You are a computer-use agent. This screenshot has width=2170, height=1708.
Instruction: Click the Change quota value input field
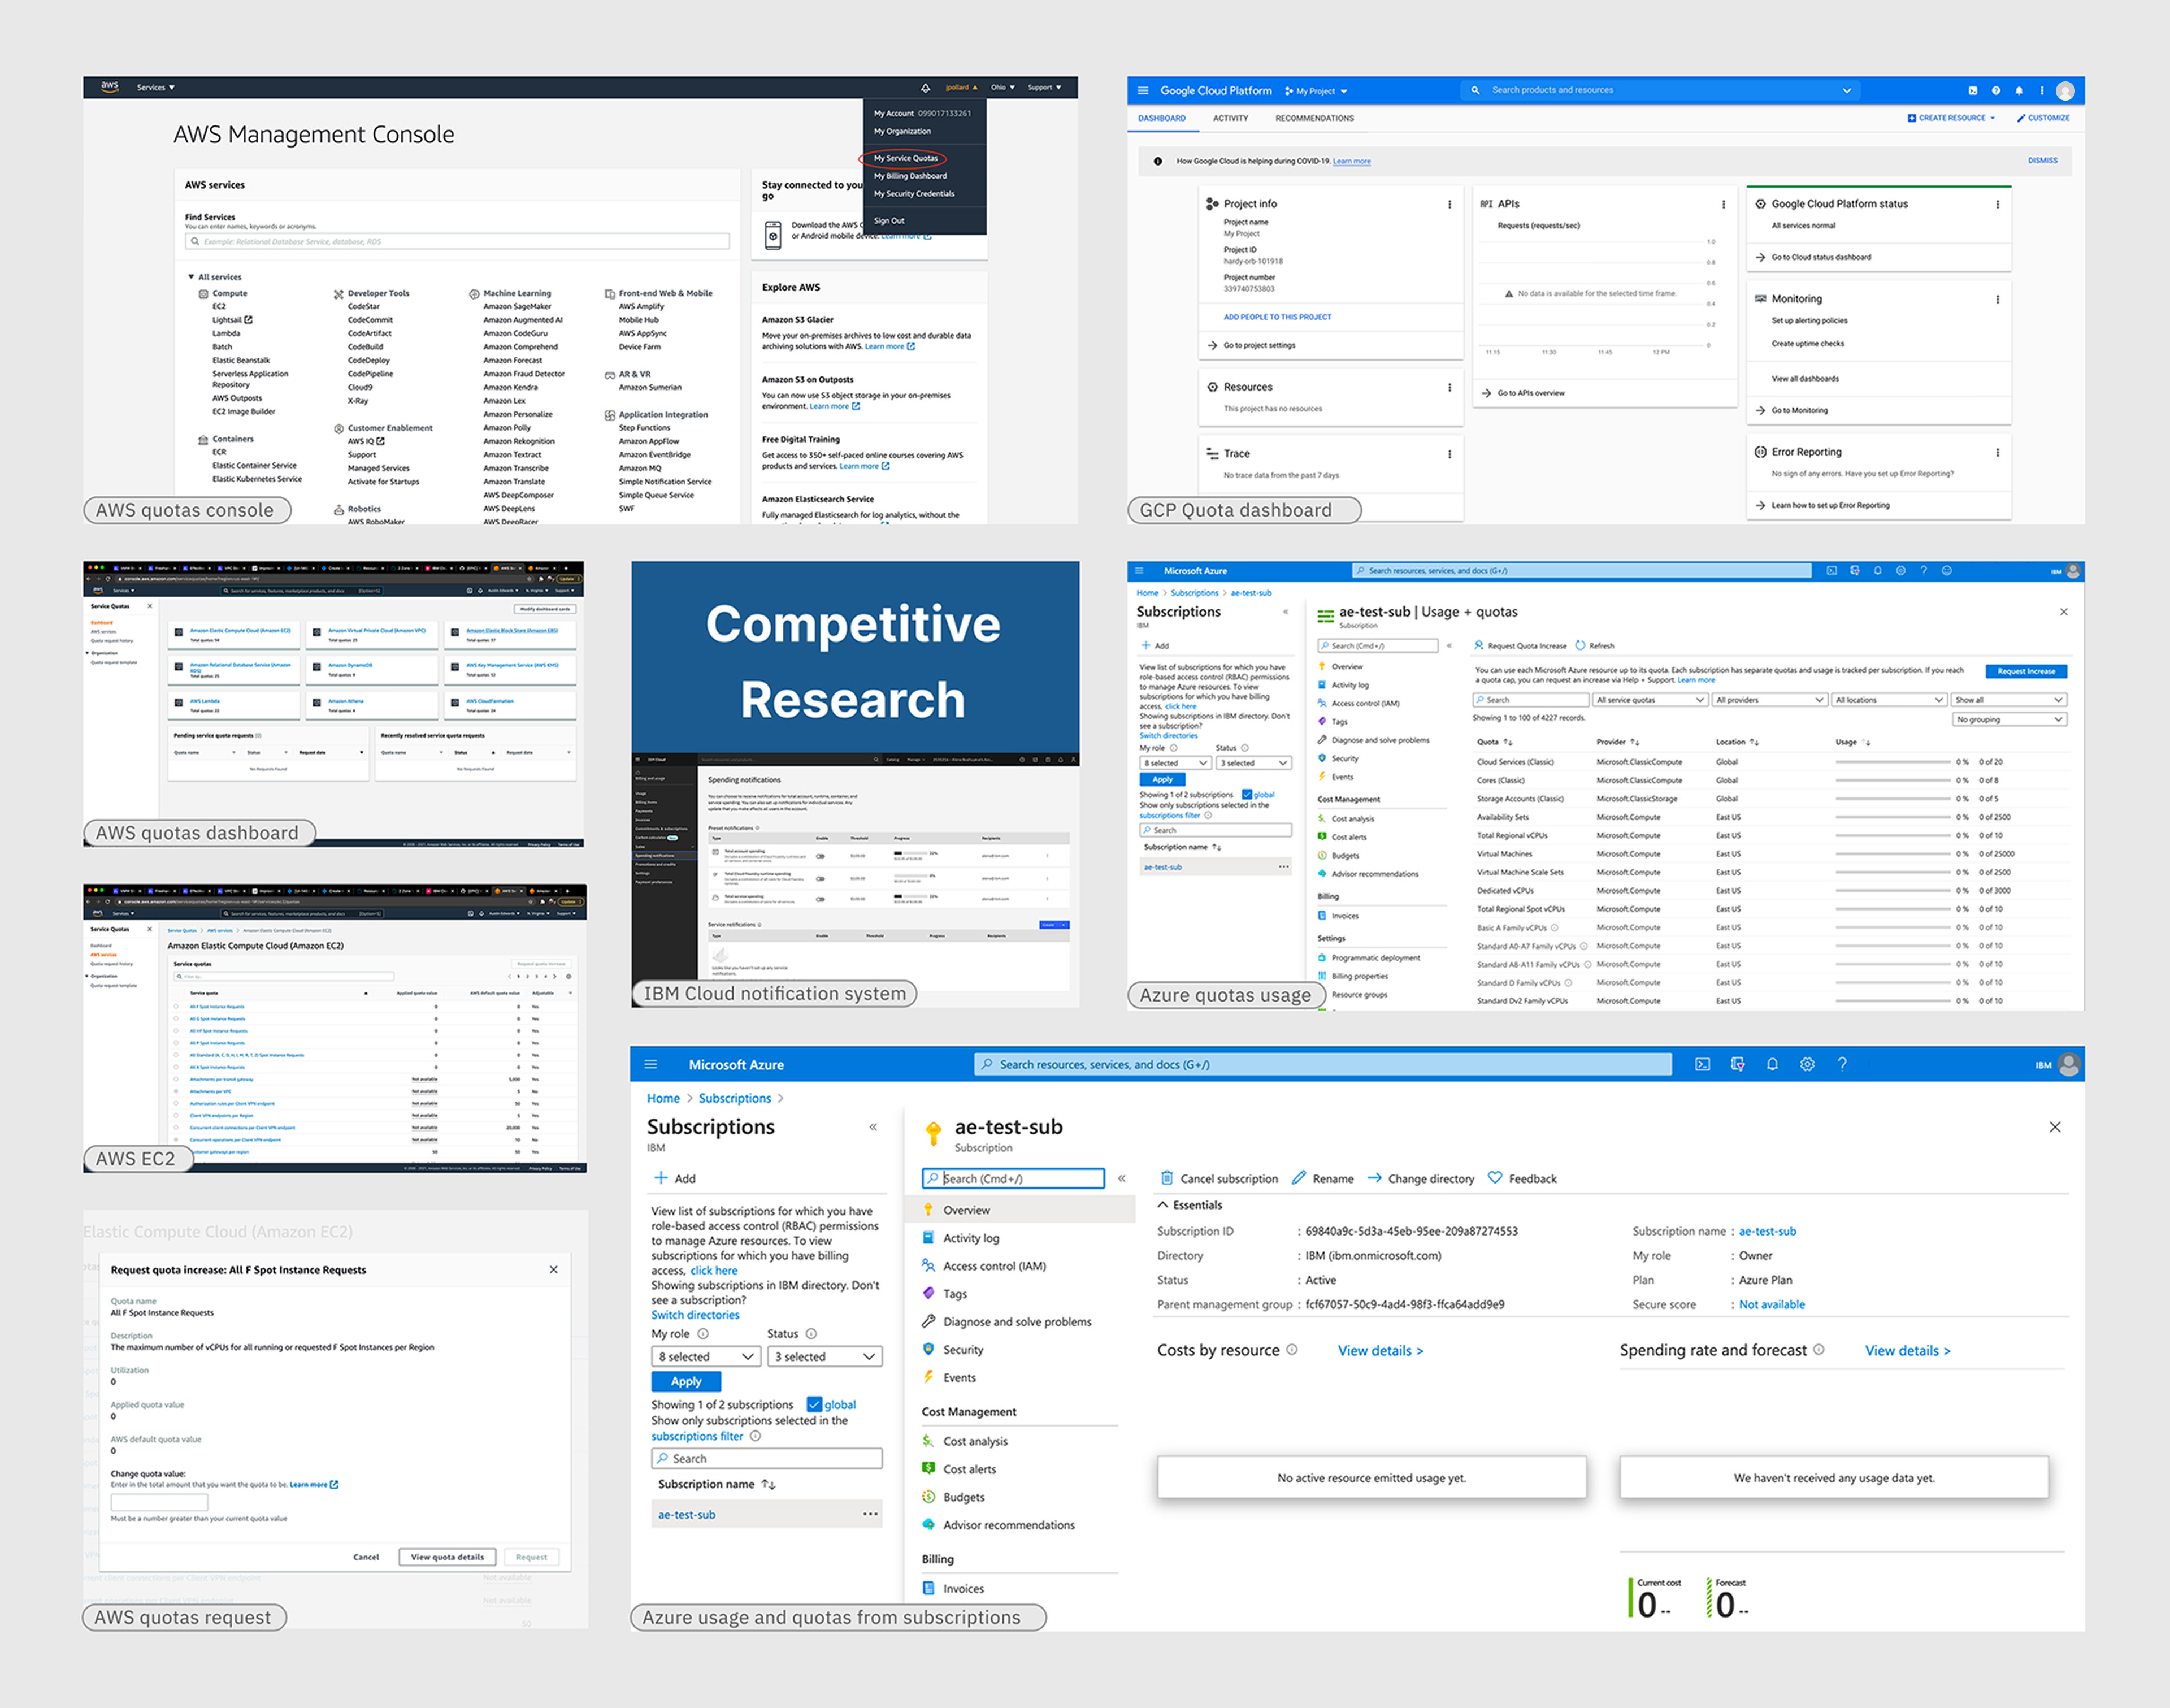tap(159, 1502)
